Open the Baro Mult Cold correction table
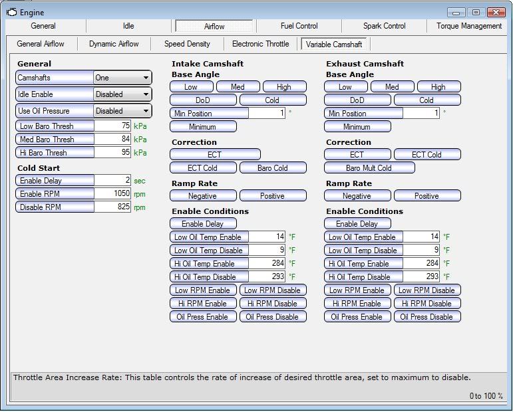Screen dimensions: 513x412 (369, 168)
